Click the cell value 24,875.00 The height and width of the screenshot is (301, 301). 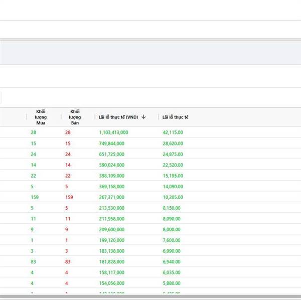tap(173, 154)
